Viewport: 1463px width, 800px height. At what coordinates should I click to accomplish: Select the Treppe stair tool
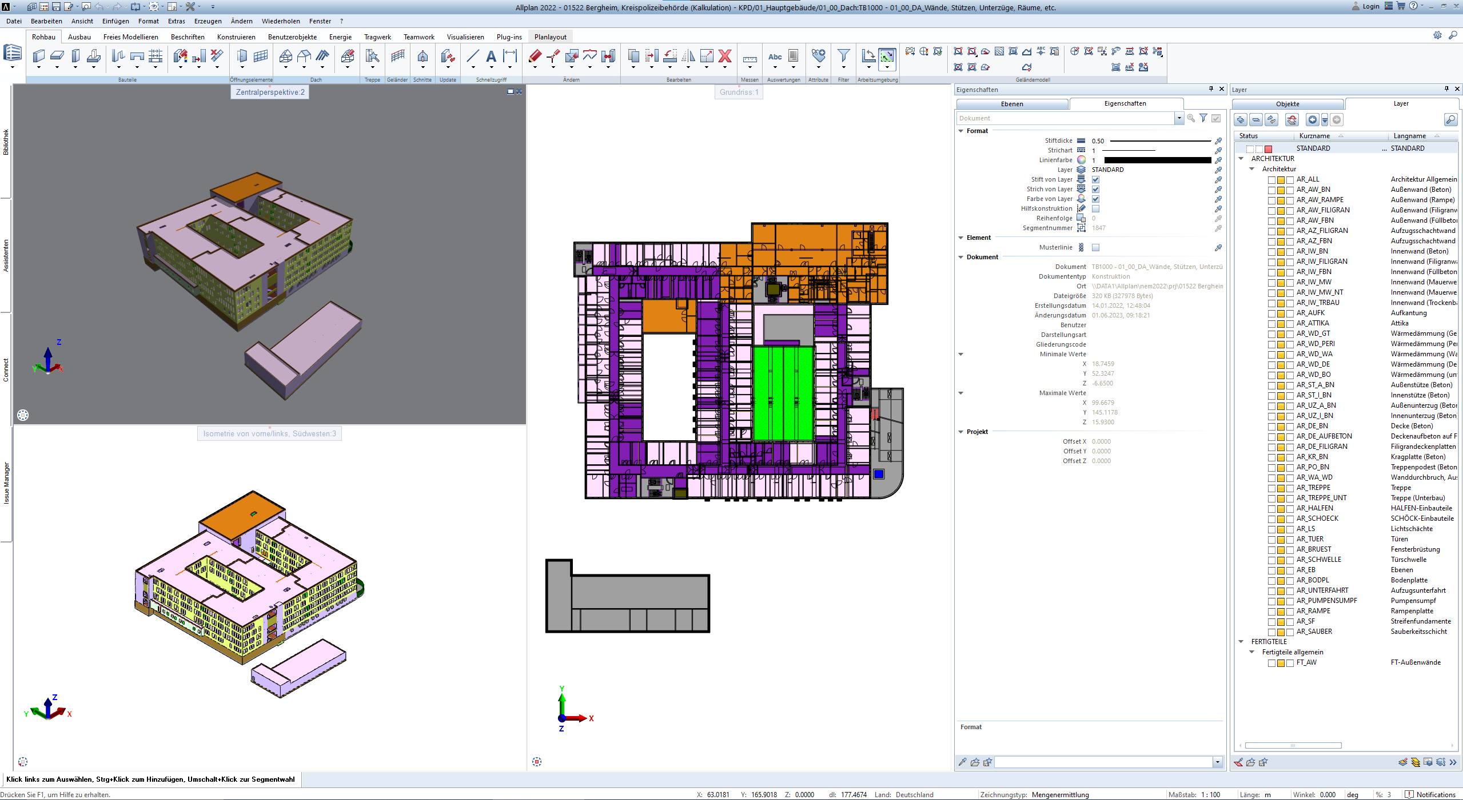372,57
